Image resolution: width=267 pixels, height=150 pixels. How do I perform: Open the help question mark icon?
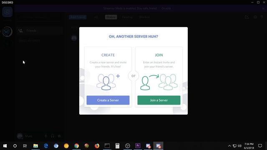click(x=262, y=17)
